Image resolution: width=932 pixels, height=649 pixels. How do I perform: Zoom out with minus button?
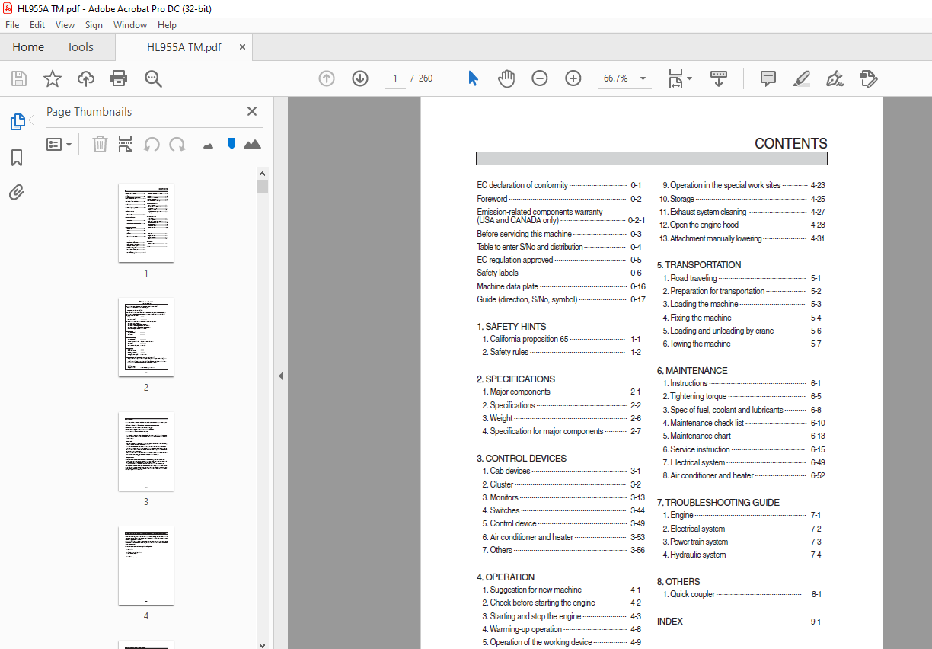[x=540, y=78]
